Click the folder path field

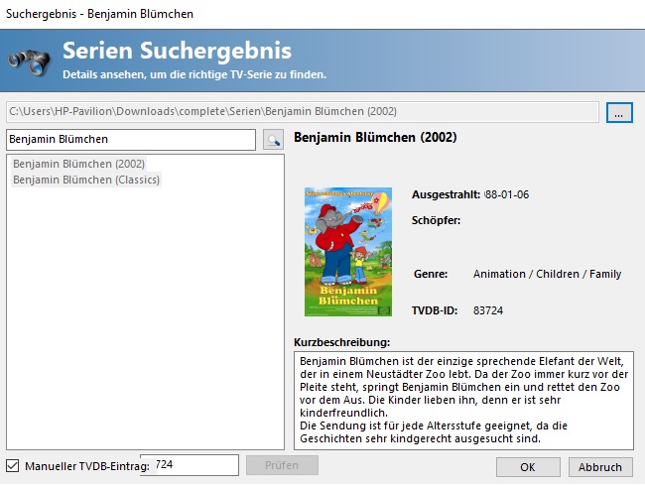pyautogui.click(x=303, y=112)
